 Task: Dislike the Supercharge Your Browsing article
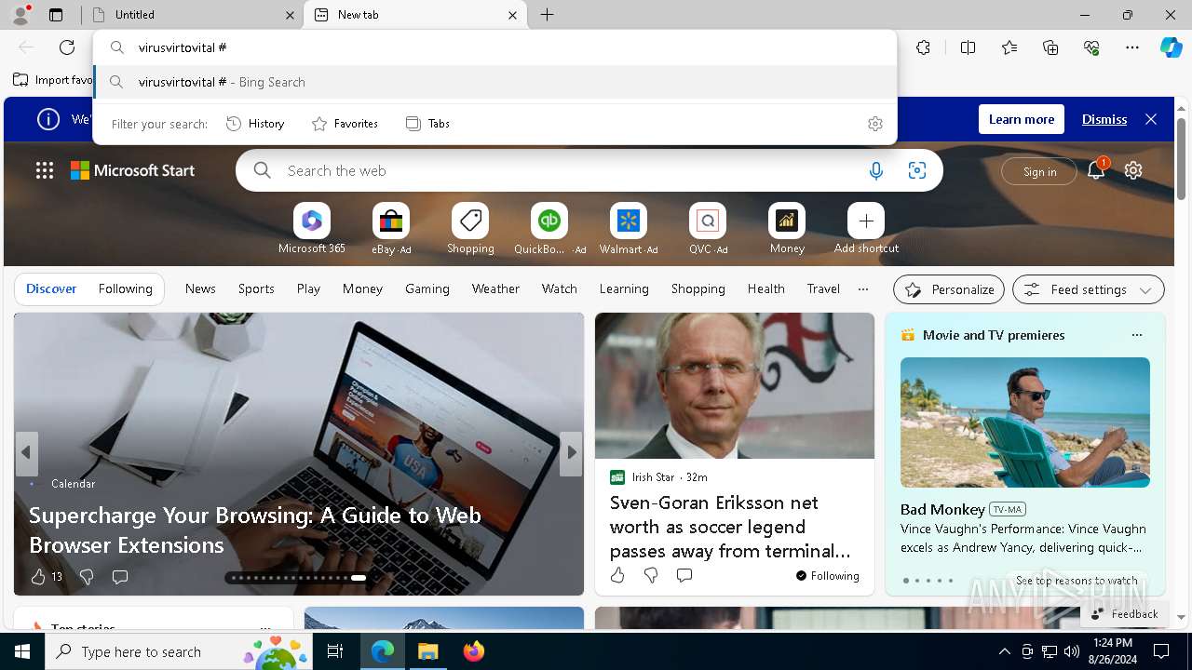(87, 577)
